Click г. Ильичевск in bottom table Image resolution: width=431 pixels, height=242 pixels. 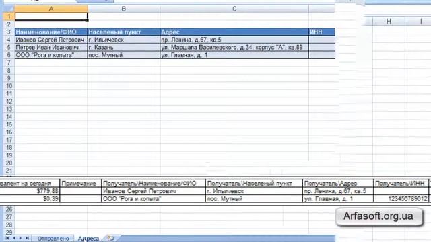[x=254, y=191]
